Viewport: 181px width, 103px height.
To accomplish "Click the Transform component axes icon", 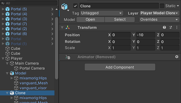I will (x=68, y=28).
